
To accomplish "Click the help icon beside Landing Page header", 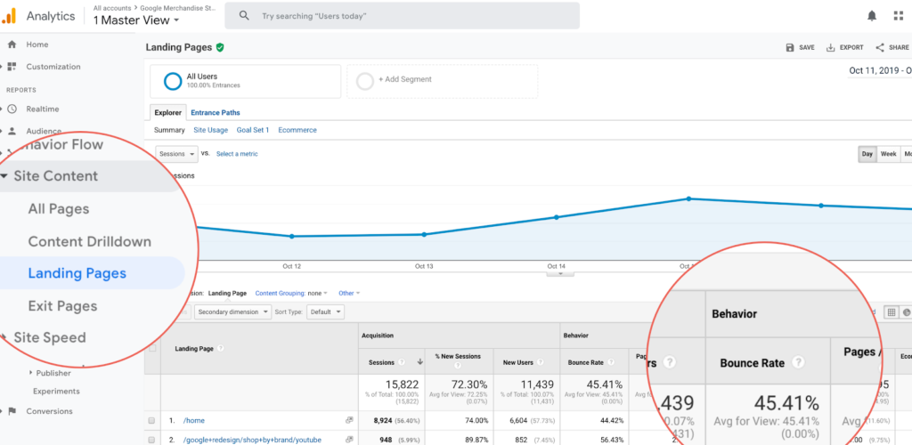I will [x=221, y=349].
